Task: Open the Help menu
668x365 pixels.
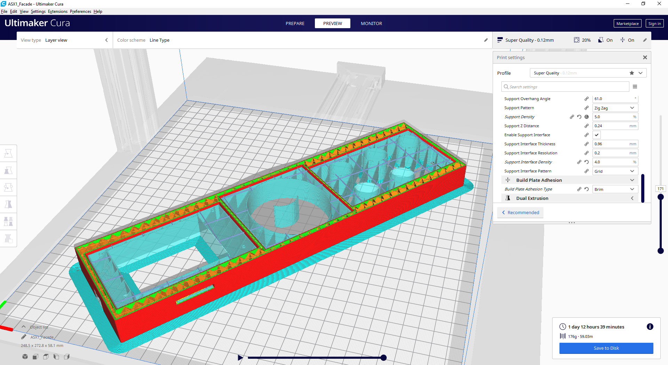Action: 98,11
